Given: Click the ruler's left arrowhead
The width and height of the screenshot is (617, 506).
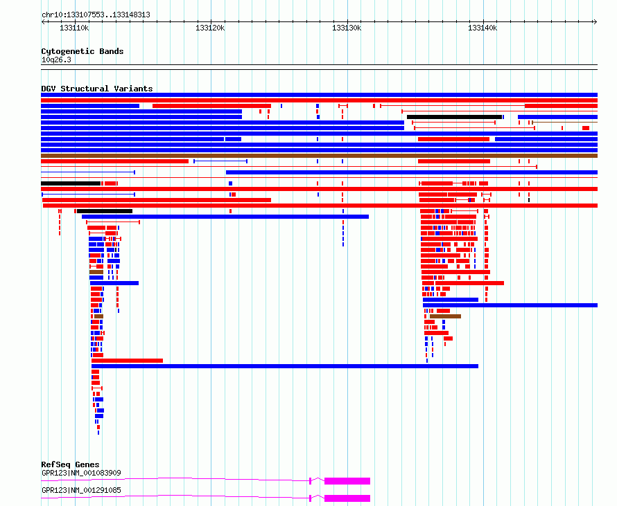Looking at the screenshot, I should (43, 22).
